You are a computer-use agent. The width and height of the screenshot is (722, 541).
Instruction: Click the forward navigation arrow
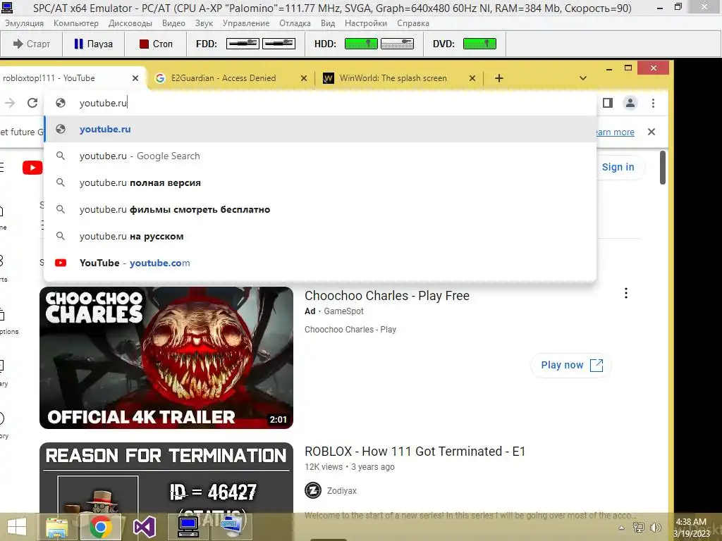(10, 103)
